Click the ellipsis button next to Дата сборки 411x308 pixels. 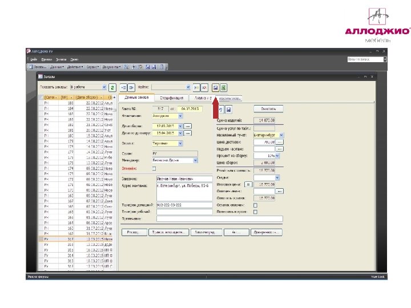point(187,126)
